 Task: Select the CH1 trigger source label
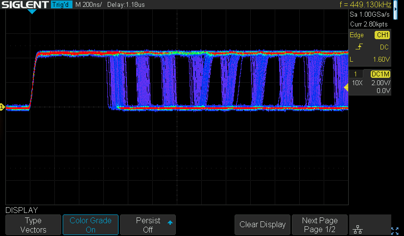pos(382,35)
